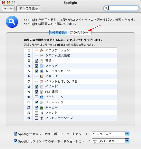Click the PDF 書類 icon
Screen dimensions: 141x149
tap(41, 92)
